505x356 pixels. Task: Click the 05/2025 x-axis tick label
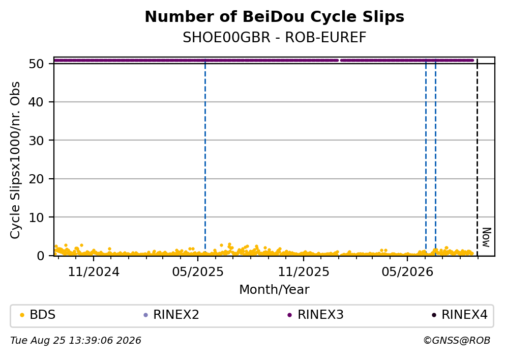coord(198,272)
